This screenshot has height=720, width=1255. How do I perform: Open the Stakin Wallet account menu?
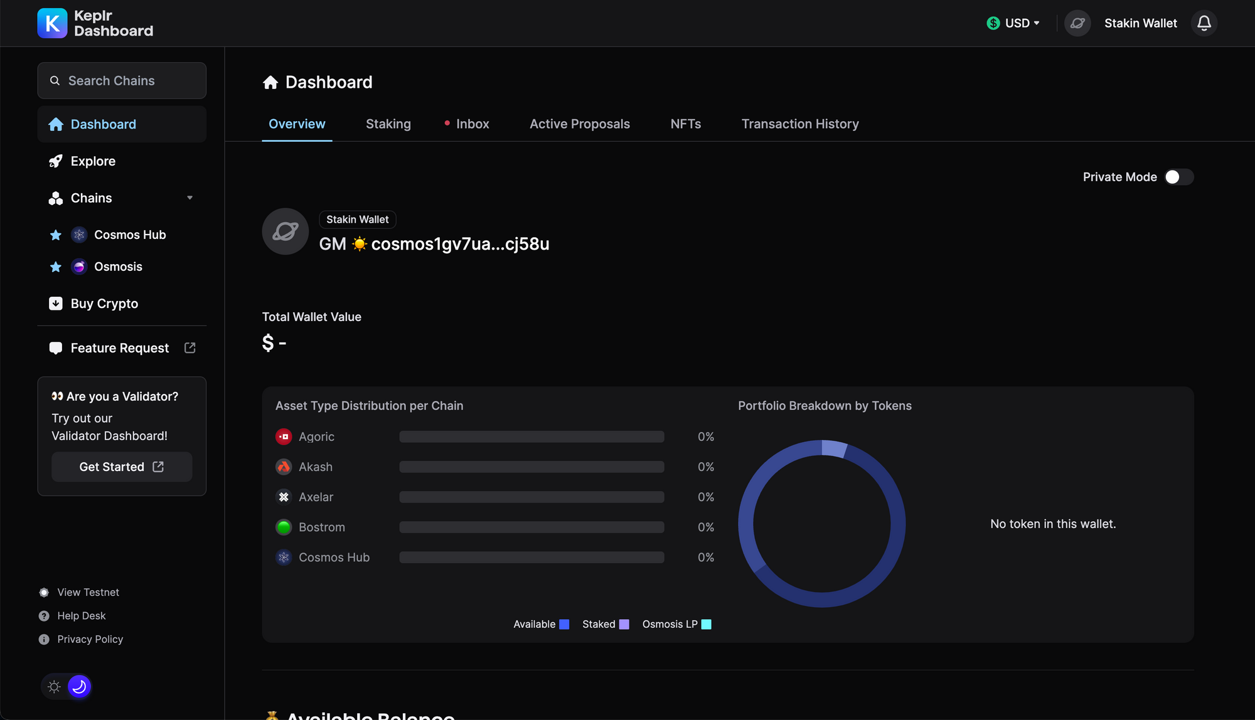[1140, 23]
